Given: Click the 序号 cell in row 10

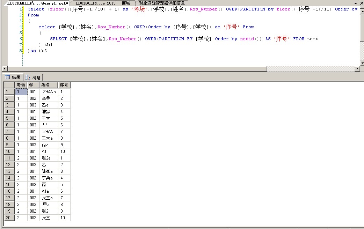Looking at the screenshot, I should coord(64,152).
